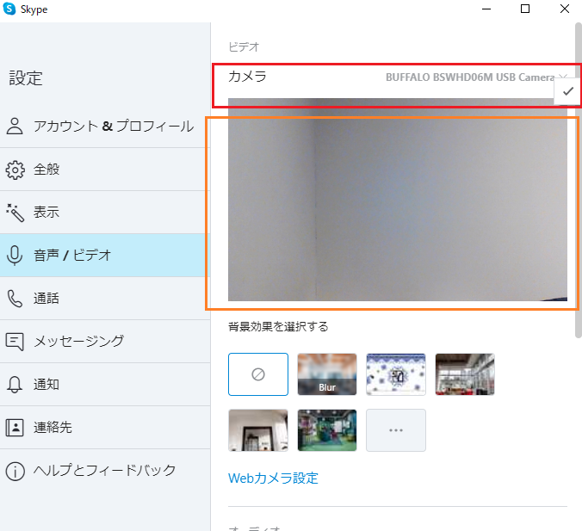Select the no background effect option

tap(258, 374)
